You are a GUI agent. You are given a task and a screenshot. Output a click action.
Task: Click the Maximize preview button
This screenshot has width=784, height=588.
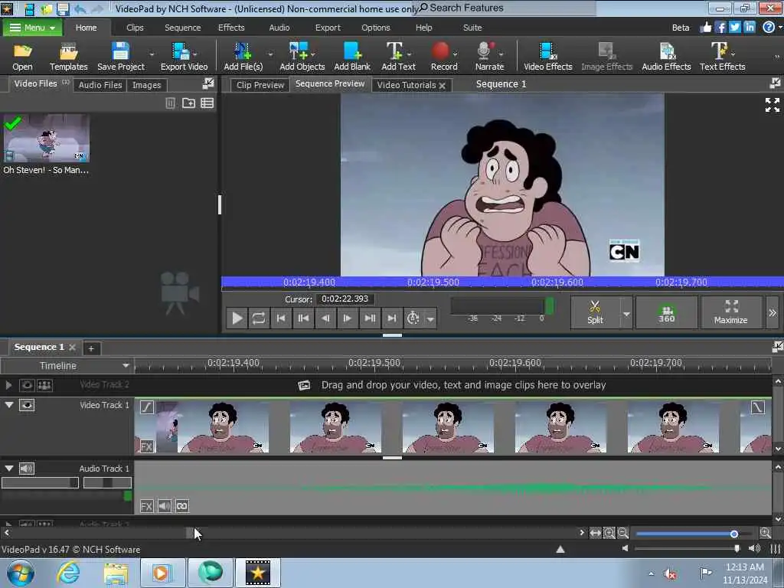pos(731,312)
